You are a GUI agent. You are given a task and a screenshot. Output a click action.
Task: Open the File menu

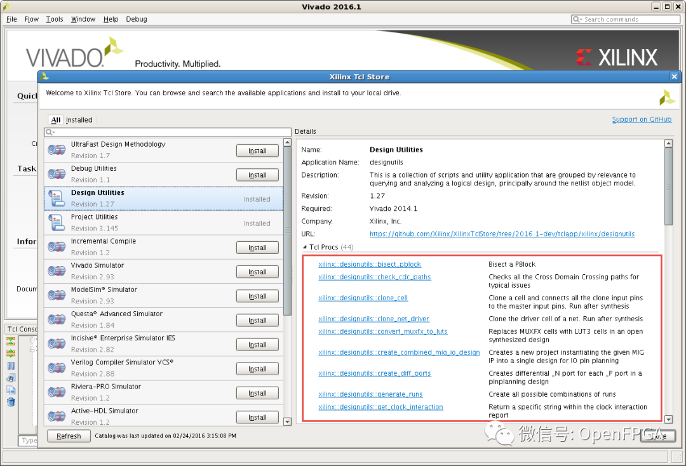point(12,19)
